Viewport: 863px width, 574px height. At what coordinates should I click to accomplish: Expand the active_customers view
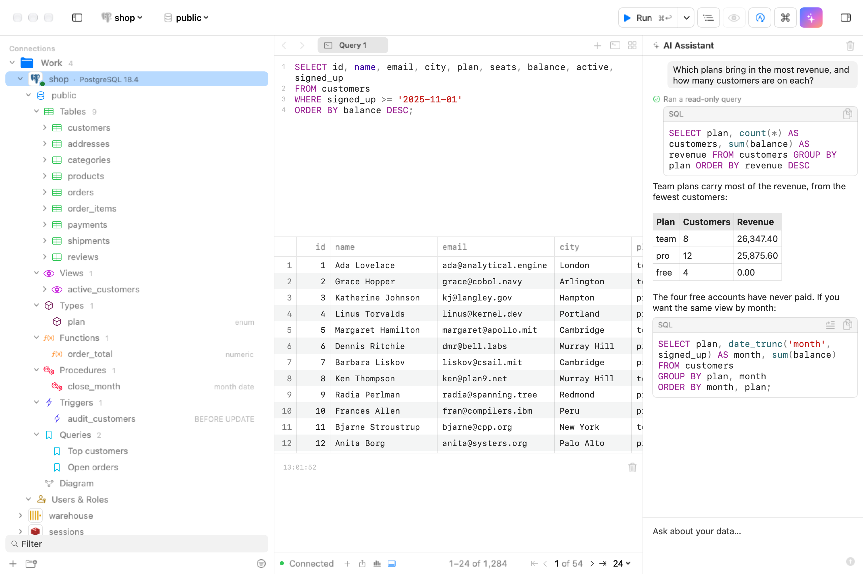pyautogui.click(x=44, y=289)
